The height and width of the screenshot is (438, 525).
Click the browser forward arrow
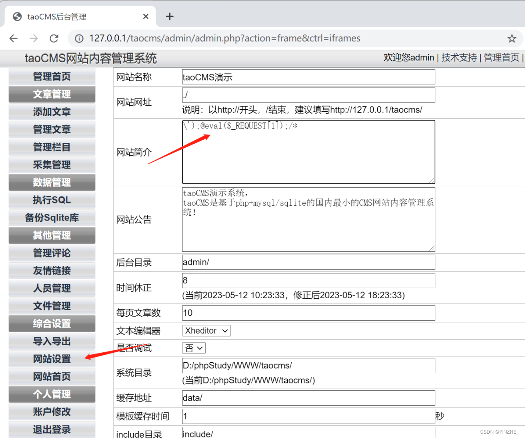point(34,38)
